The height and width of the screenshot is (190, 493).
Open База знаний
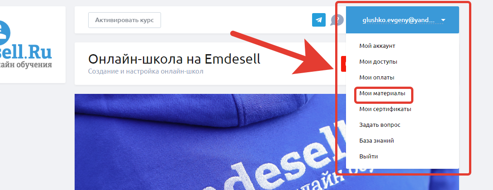tap(377, 141)
